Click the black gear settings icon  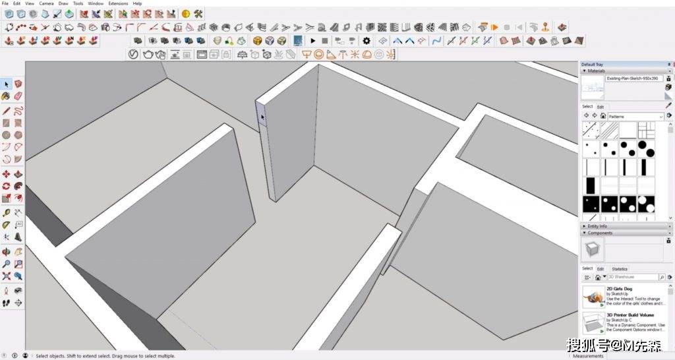pyautogui.click(x=367, y=41)
